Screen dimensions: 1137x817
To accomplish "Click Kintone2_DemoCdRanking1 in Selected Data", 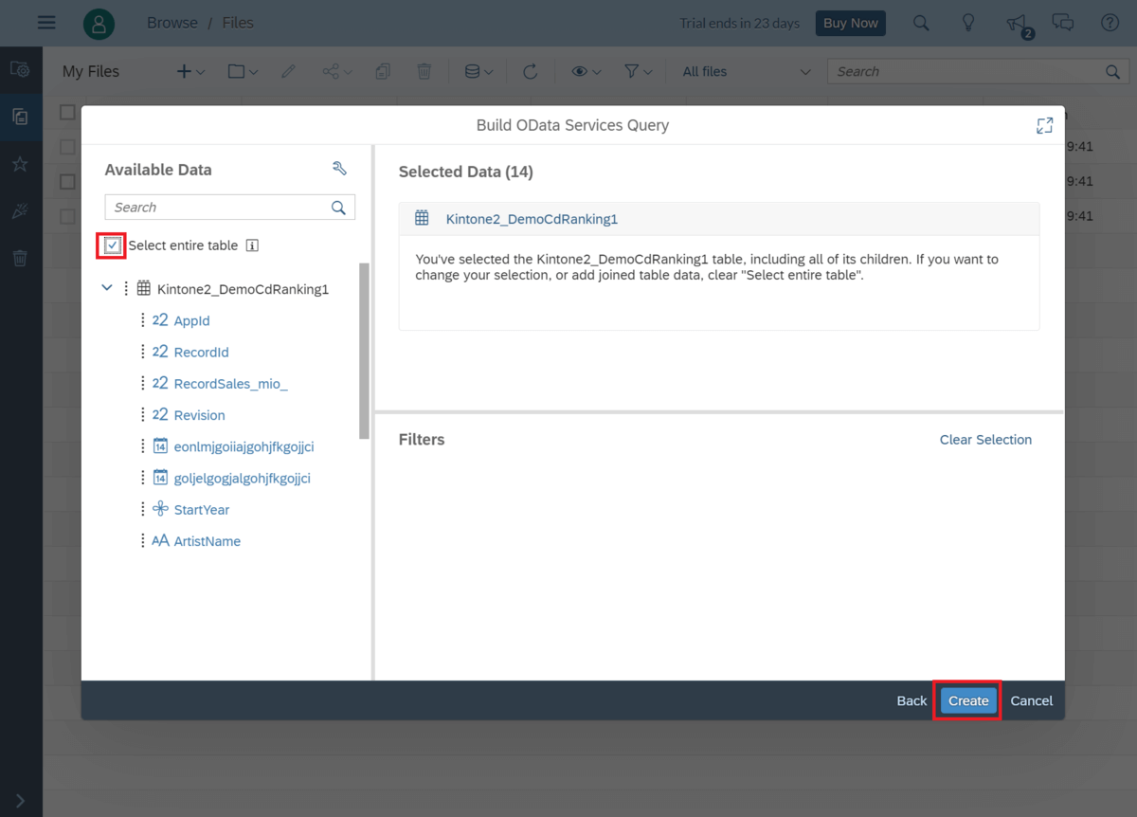I will pyautogui.click(x=532, y=219).
